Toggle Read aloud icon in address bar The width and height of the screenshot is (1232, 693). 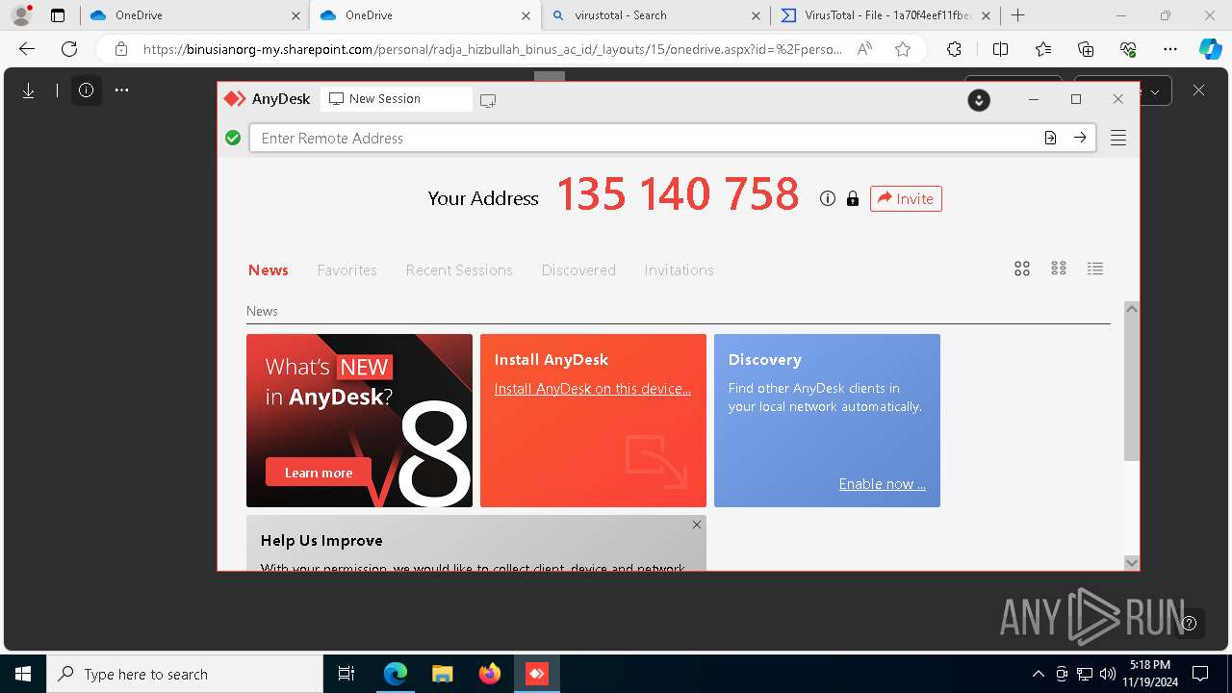pyautogui.click(x=864, y=49)
